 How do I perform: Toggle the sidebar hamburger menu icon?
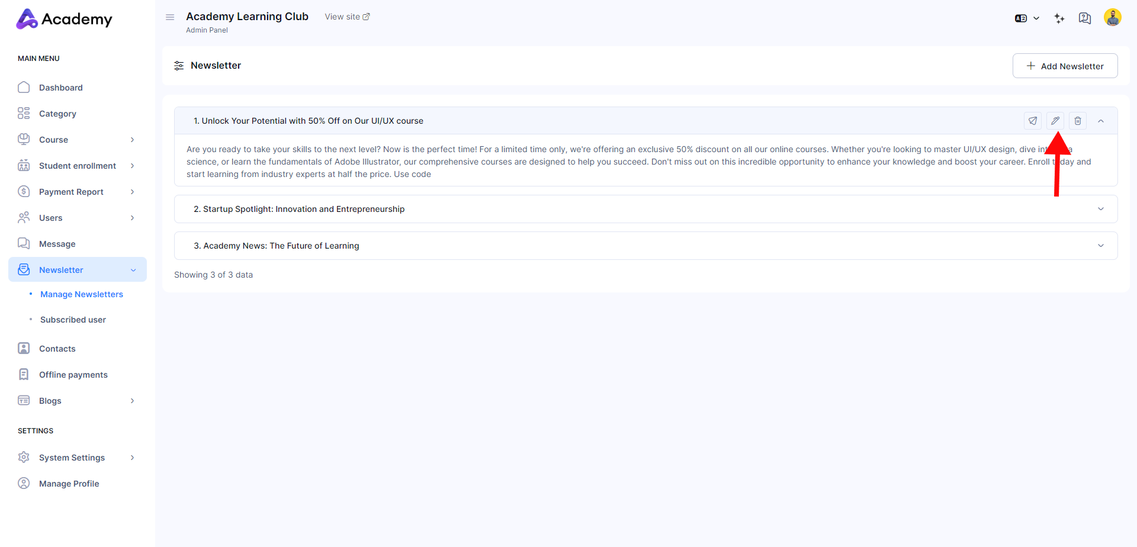pyautogui.click(x=170, y=17)
